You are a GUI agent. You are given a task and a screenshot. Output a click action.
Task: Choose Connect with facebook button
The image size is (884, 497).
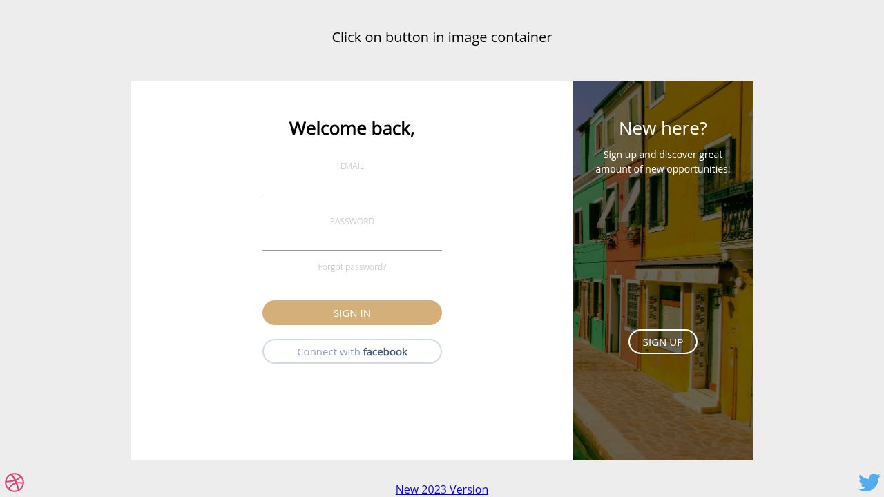click(x=352, y=351)
